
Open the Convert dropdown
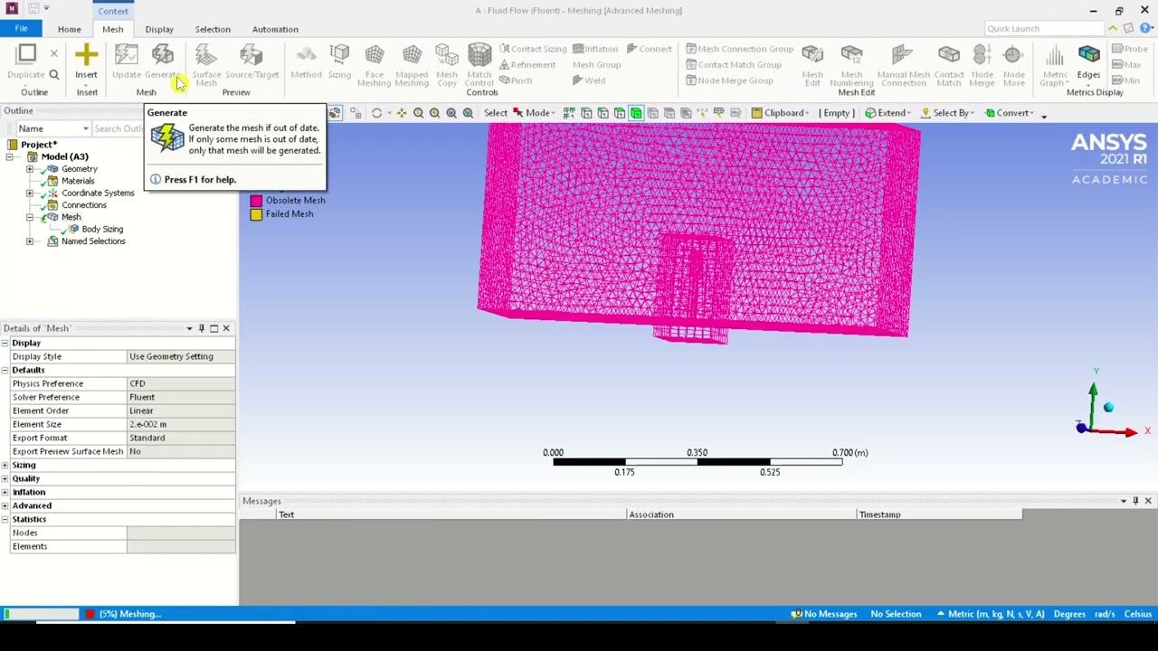(x=1010, y=113)
